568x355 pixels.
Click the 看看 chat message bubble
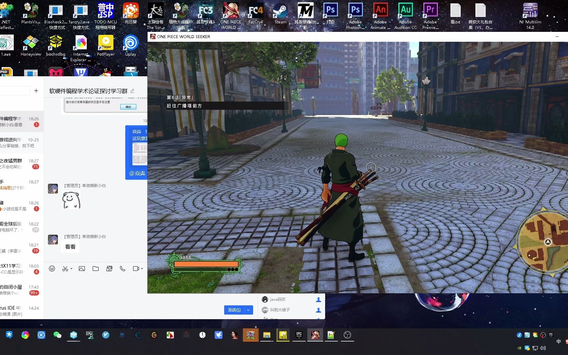click(70, 247)
